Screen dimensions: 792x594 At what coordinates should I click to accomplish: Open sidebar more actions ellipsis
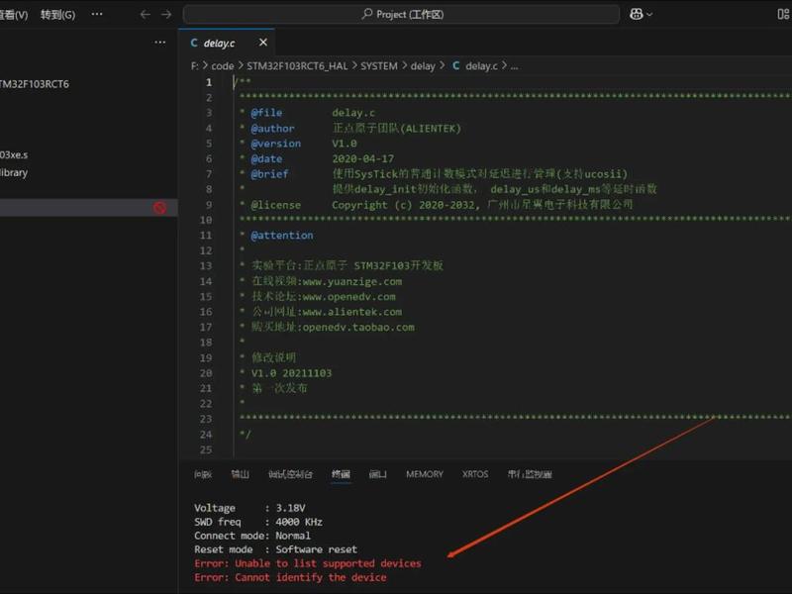[160, 43]
